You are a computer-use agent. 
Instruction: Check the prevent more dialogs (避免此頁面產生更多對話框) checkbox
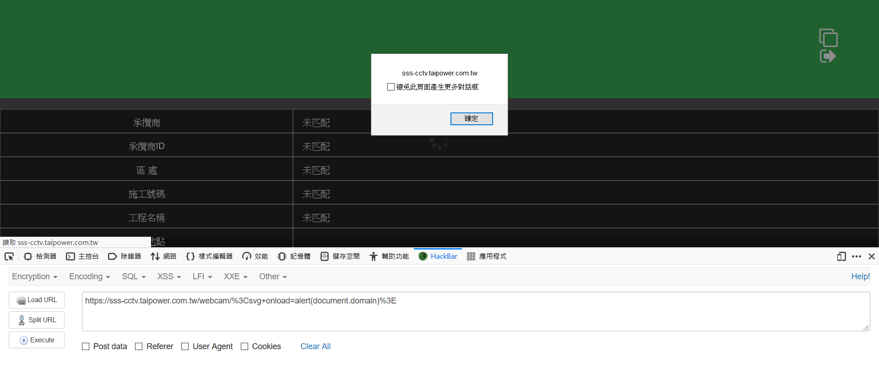click(391, 87)
